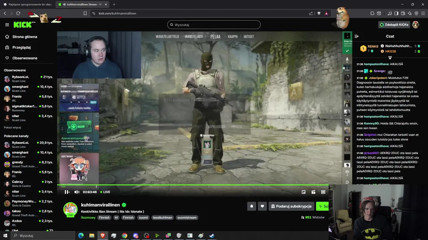The image size is (428, 240).
Task: Open sigmatiktoker1 channel
Action: 28,108
